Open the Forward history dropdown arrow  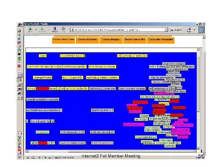pos(48,30)
